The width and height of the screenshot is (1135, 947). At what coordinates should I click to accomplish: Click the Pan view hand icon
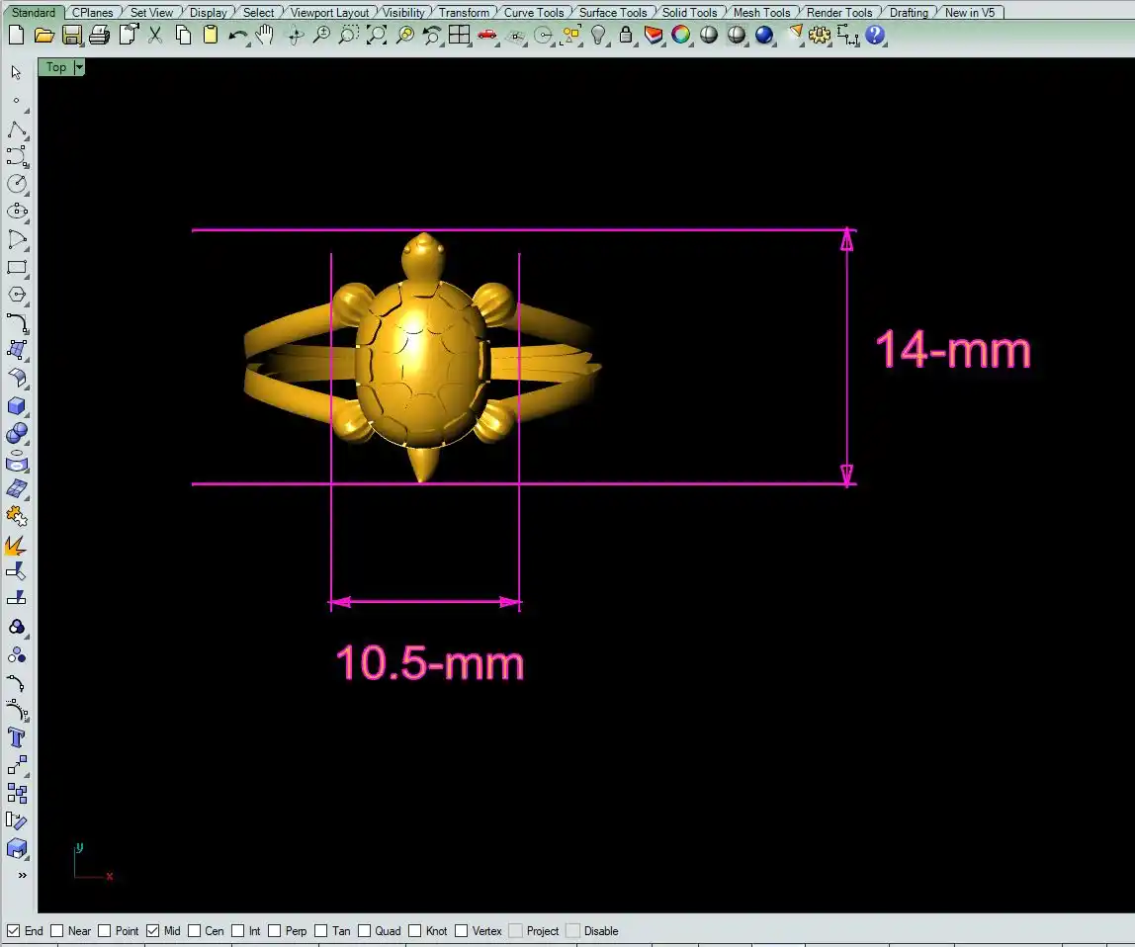tap(265, 35)
